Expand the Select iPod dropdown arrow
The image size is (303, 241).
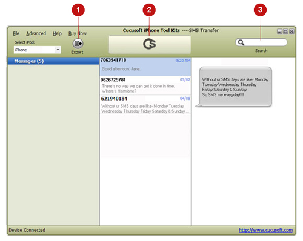58,50
